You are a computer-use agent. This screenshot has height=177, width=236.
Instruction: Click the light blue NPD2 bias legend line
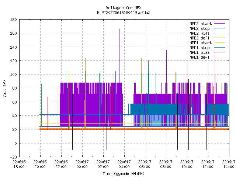[219, 33]
